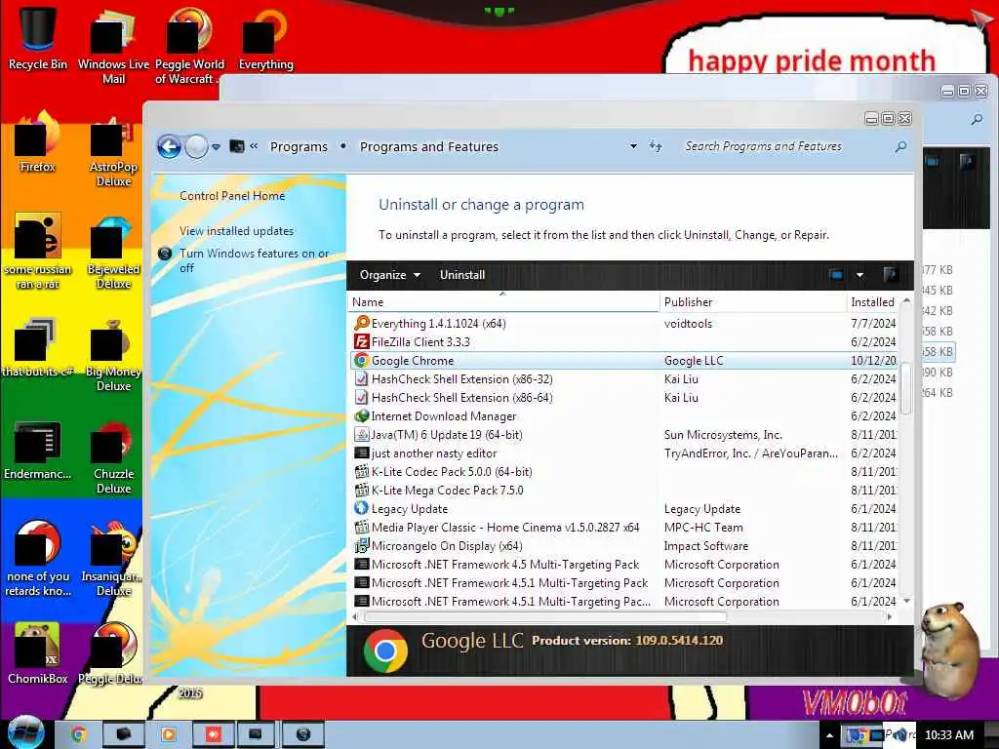Click the 10:33 AM taskbar clock
Screen dimensions: 999x749
click(x=948, y=735)
